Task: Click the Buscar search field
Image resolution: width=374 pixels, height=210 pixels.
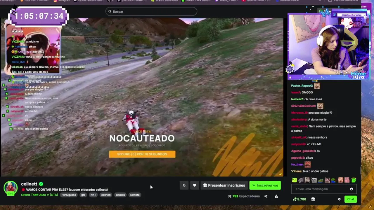Action: [151, 11]
